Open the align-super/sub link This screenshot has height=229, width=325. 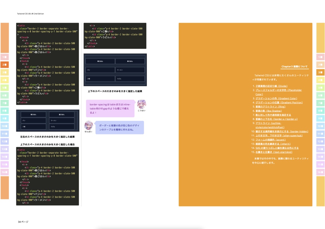pos(279,136)
